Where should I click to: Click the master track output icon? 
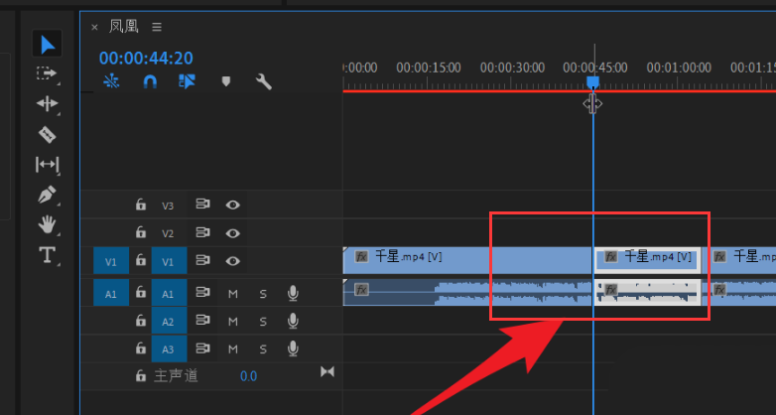click(327, 371)
